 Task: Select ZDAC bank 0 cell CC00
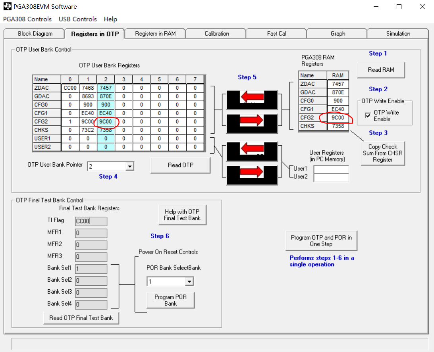[70, 88]
